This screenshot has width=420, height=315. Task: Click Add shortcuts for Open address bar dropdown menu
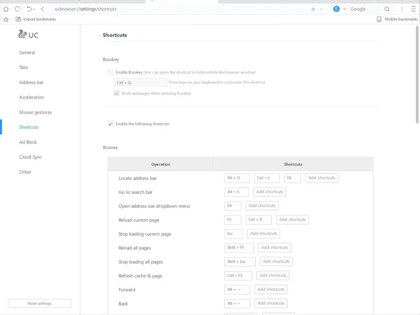click(x=262, y=206)
